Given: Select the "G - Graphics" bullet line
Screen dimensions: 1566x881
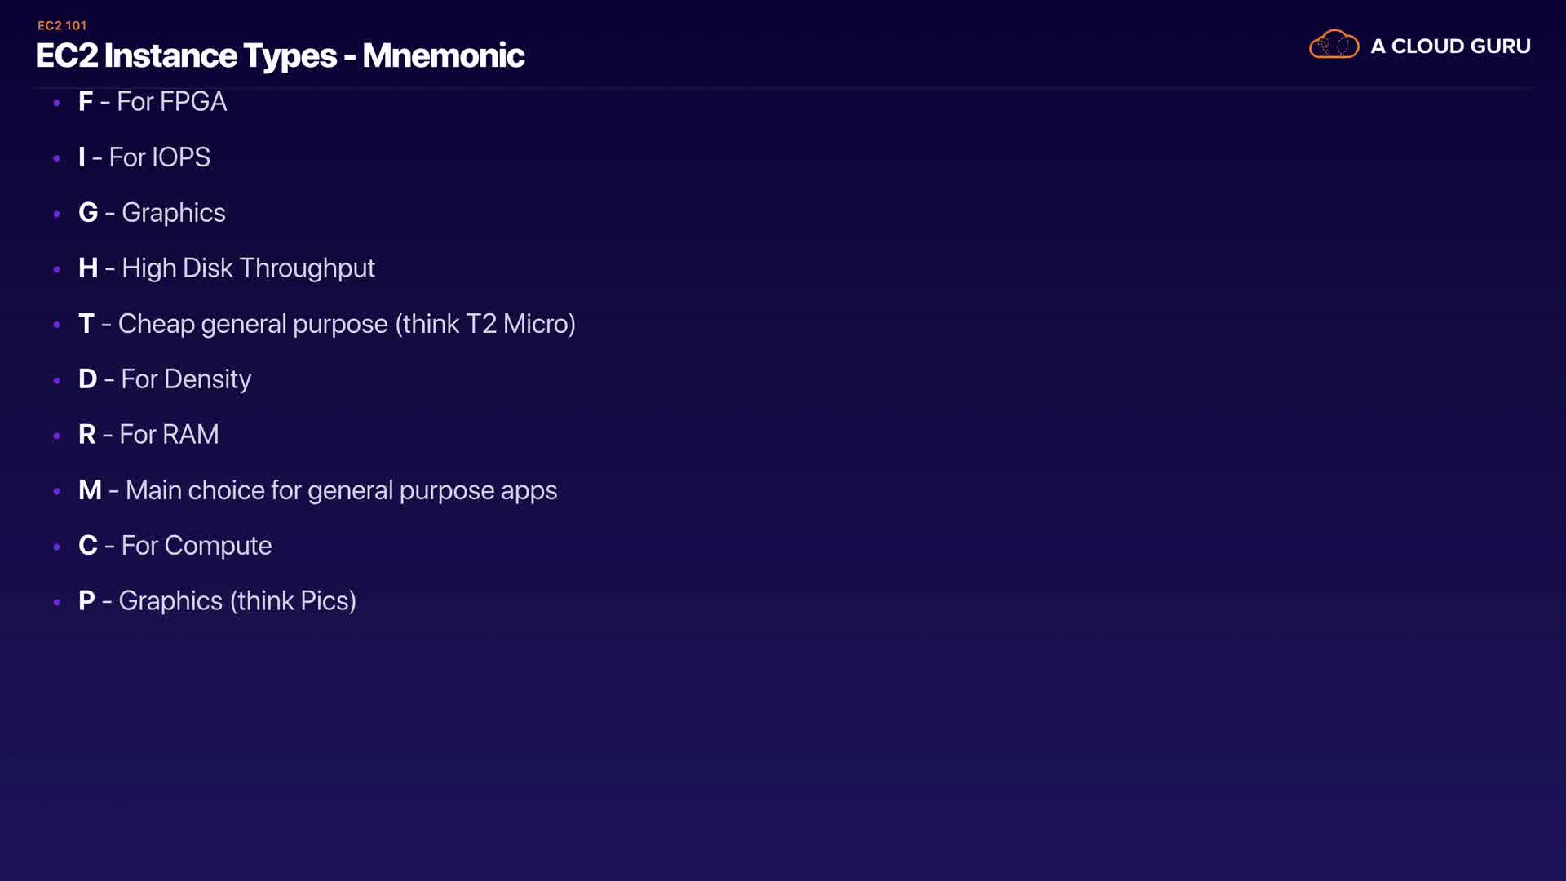Looking at the screenshot, I should (152, 213).
